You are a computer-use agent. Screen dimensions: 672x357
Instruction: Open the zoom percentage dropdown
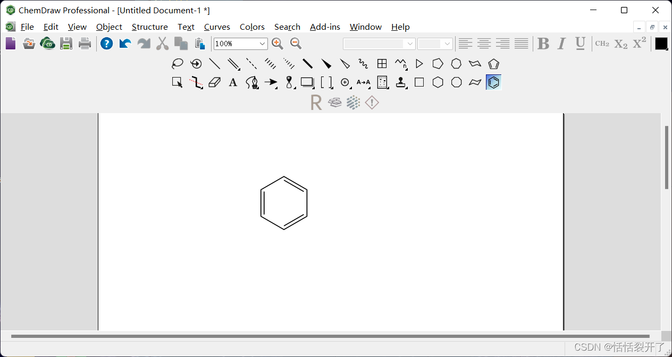pos(262,44)
